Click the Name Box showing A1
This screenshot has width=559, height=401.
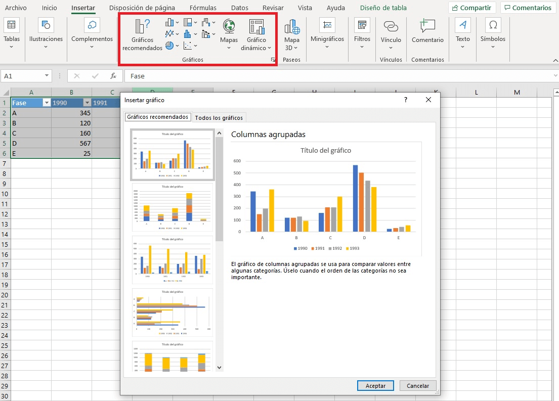tap(22, 76)
